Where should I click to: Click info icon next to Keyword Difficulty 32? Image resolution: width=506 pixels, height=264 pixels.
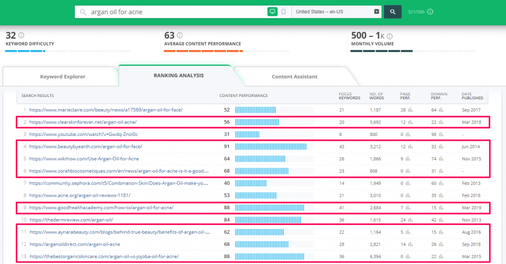21,35
